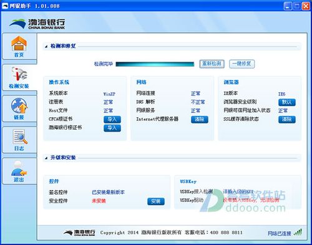Viewport: 312px width, 245px height.
Task: Click the Host文件 label
Action: coord(58,110)
